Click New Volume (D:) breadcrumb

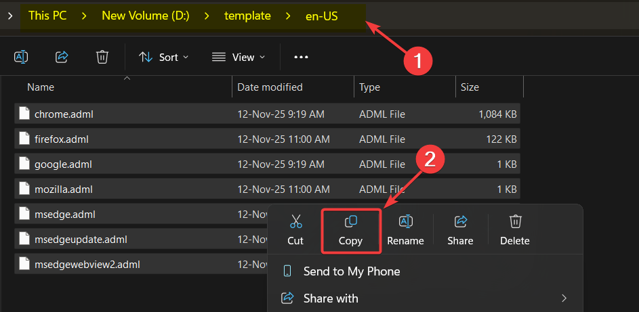(x=146, y=16)
